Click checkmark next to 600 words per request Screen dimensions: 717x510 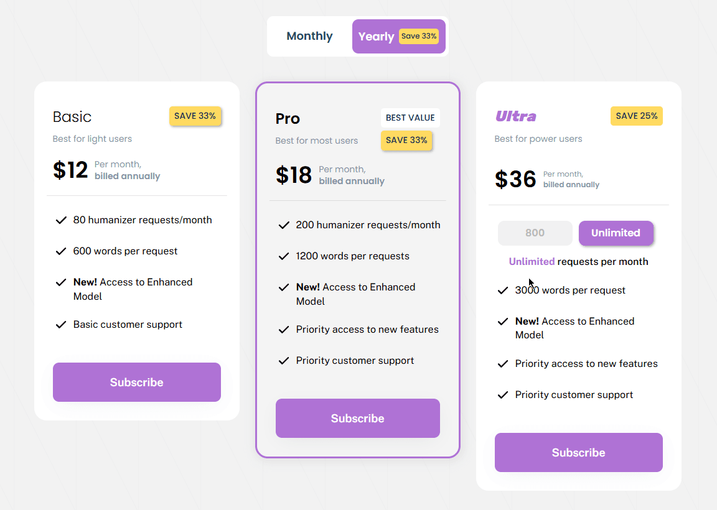pos(61,251)
